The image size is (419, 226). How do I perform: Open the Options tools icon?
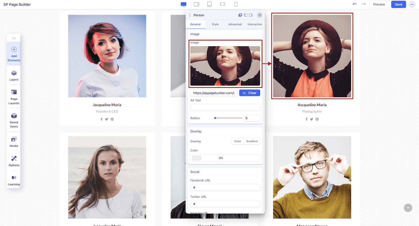(x=14, y=161)
